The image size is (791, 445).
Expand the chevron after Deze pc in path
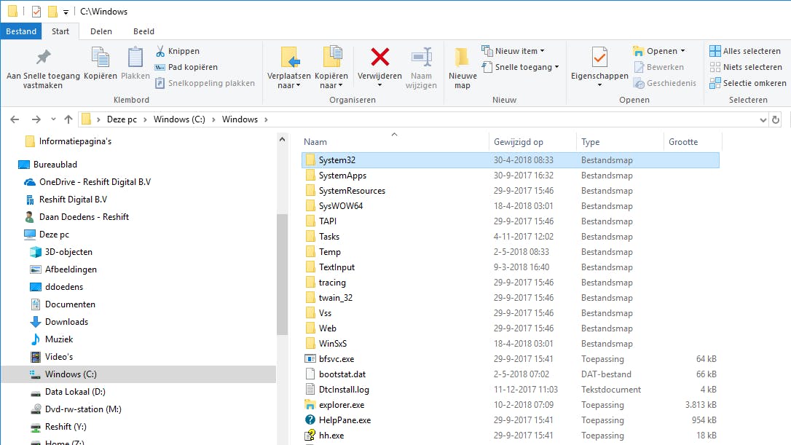pyautogui.click(x=145, y=119)
